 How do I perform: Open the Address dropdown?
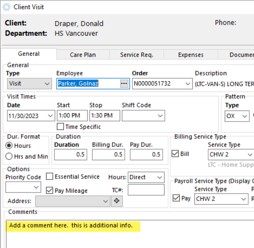point(73,201)
